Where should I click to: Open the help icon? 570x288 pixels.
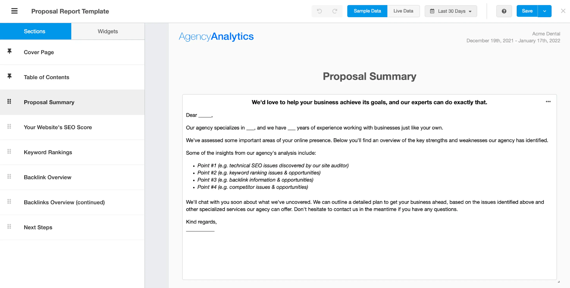504,11
